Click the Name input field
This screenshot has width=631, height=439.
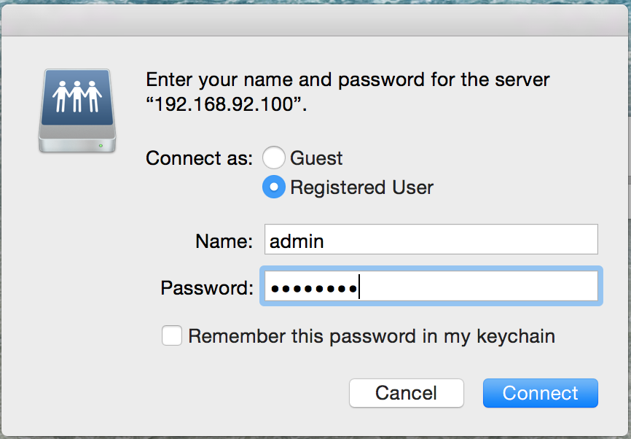pos(431,240)
